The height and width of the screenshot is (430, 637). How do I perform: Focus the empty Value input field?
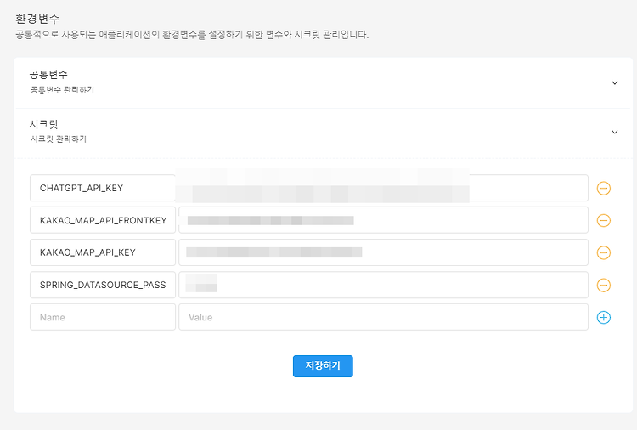(x=384, y=317)
